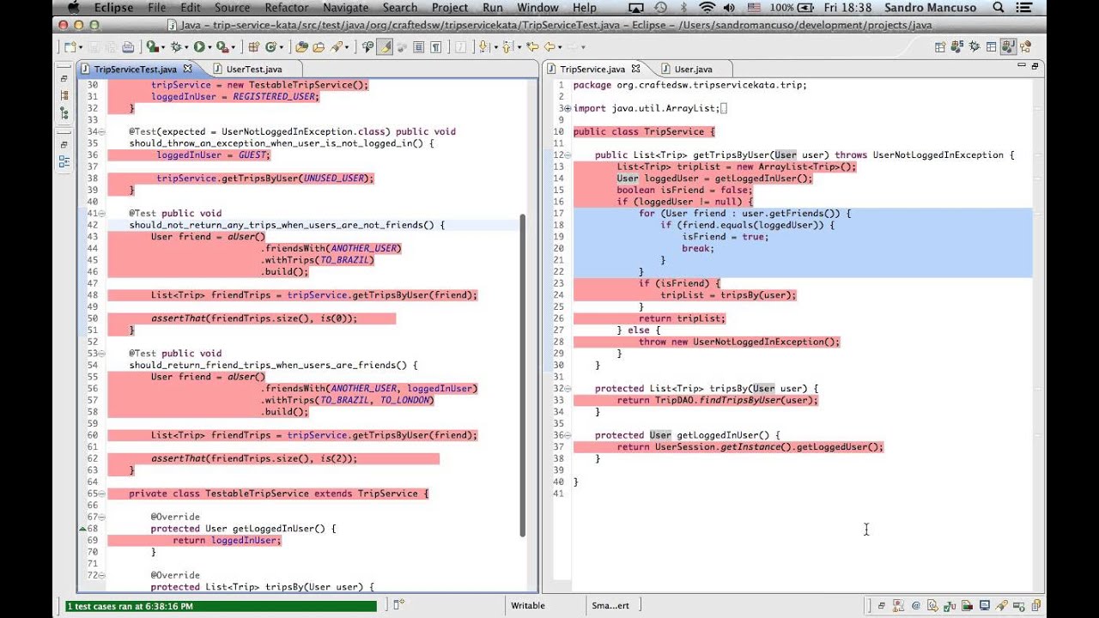This screenshot has height=618, width=1099.
Task: Toggle Show Whitespace Characters icon
Action: pyautogui.click(x=435, y=47)
